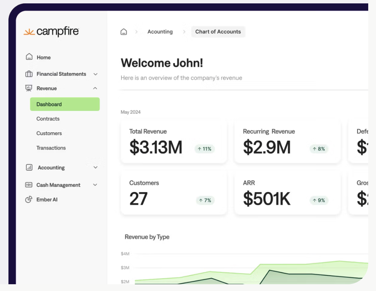Click the Acounting breadcrumb link

(160, 32)
